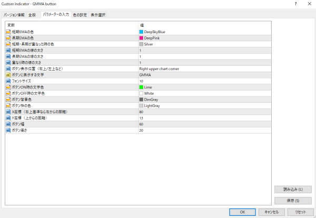Click the enum icon beside ボタン表示位置

point(8,68)
